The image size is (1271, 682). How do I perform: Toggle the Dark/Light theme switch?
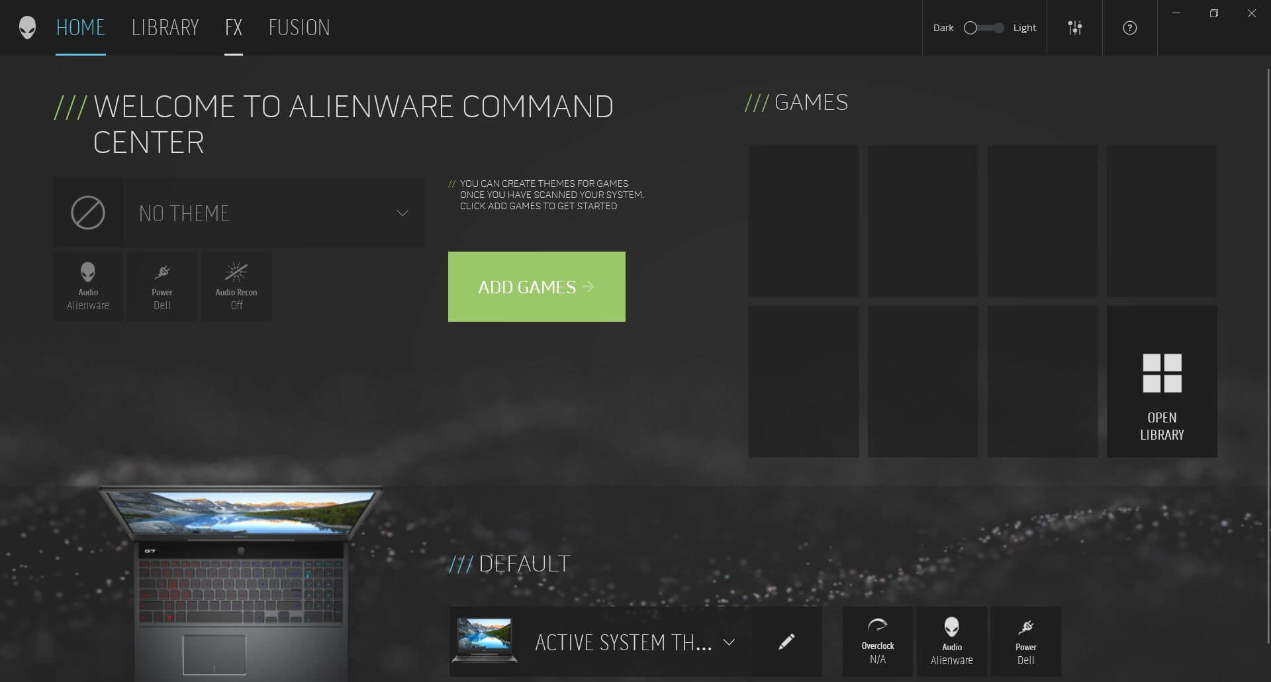(x=984, y=28)
